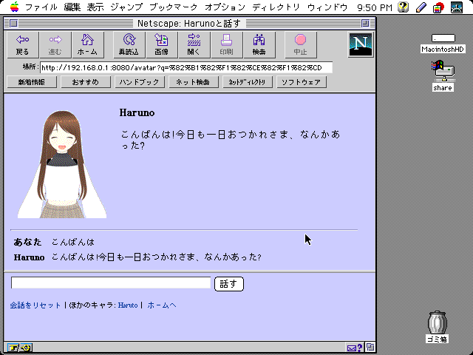Open the オプション menu
Screen dimensions: 473x355
(x=225, y=7)
